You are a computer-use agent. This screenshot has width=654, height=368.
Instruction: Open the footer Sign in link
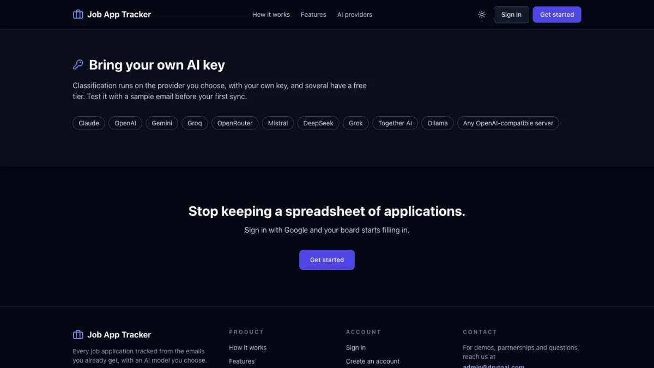coord(356,348)
